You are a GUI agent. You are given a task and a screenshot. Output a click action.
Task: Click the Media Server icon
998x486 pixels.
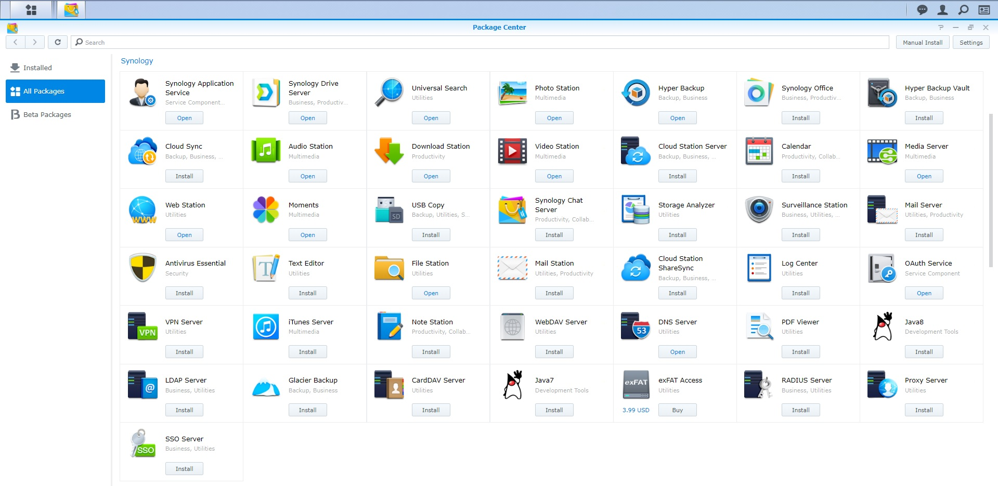pos(882,151)
